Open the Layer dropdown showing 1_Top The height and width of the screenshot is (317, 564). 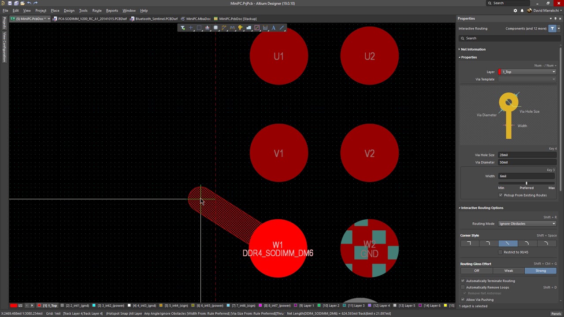(527, 72)
